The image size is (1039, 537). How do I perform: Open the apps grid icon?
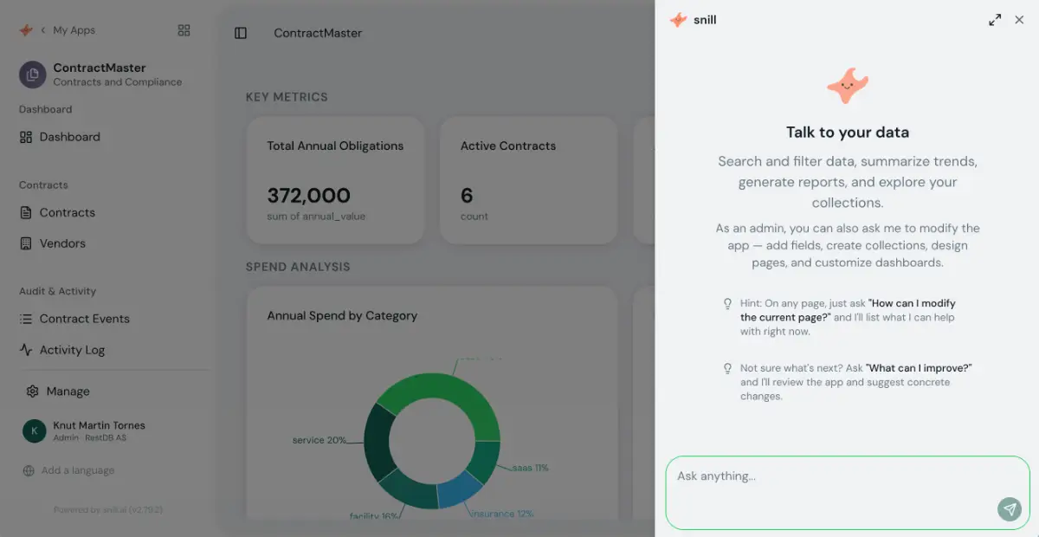(x=184, y=30)
